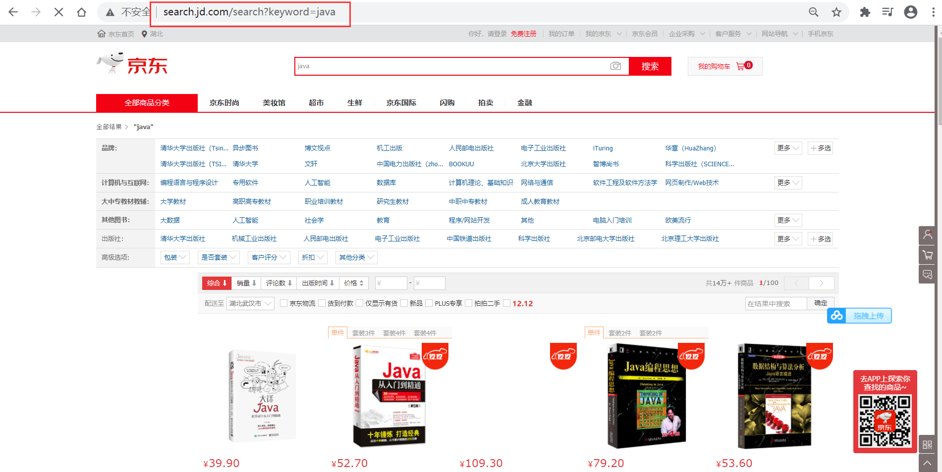Enable the PLUS专享 checkbox
The width and height of the screenshot is (942, 472).
pyautogui.click(x=429, y=303)
